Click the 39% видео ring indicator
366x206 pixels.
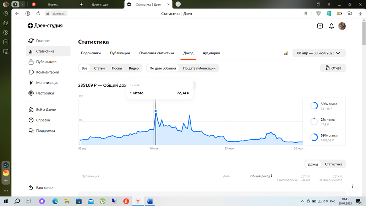(x=314, y=106)
